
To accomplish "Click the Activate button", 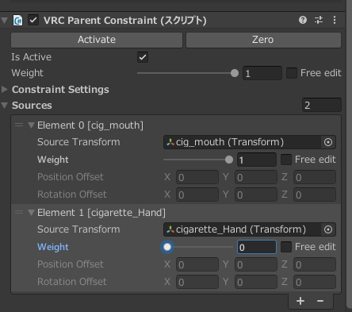I will pyautogui.click(x=97, y=40).
